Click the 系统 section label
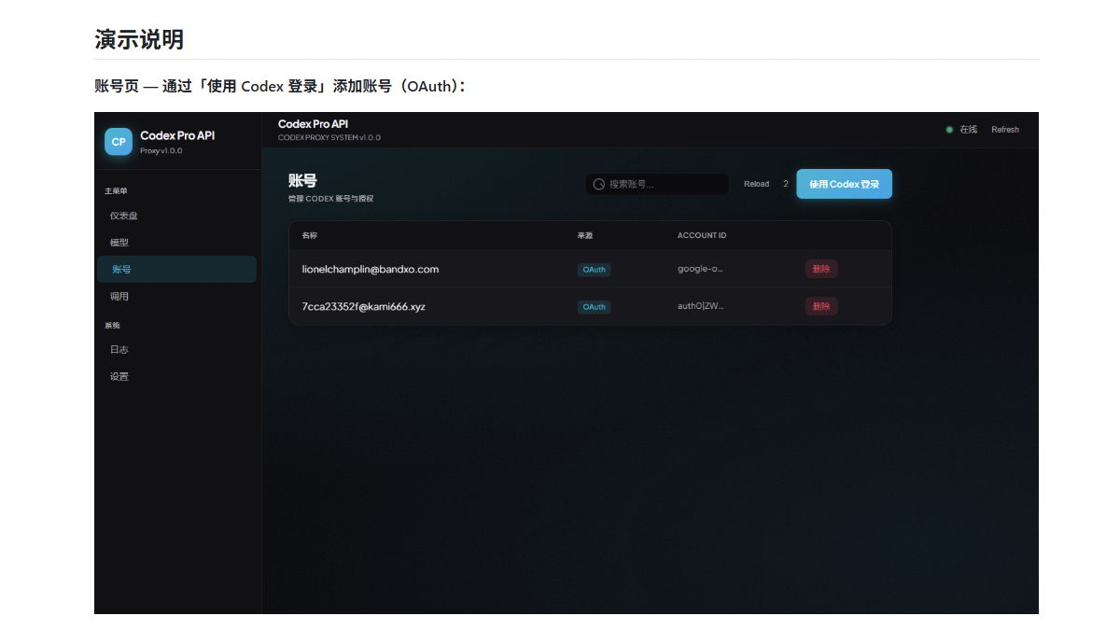 pyautogui.click(x=112, y=325)
